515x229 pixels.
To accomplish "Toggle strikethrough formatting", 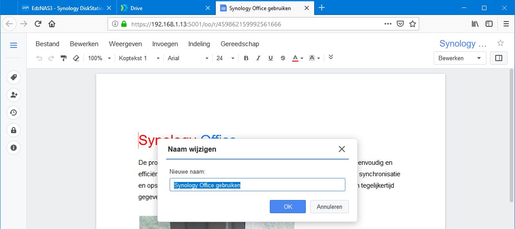I will coord(283,58).
